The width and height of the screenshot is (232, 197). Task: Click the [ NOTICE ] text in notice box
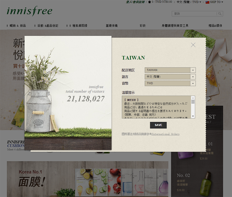point(131,100)
